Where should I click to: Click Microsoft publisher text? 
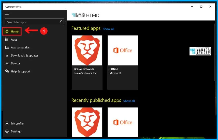click(x=115, y=73)
